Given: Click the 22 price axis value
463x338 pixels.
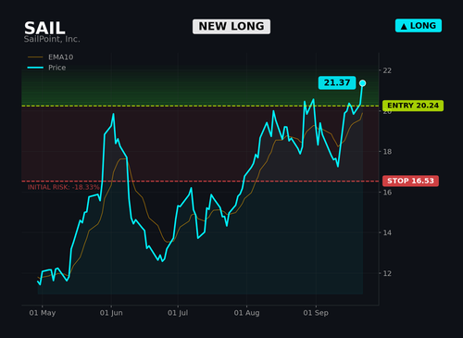Looking at the screenshot, I should 387,70.
